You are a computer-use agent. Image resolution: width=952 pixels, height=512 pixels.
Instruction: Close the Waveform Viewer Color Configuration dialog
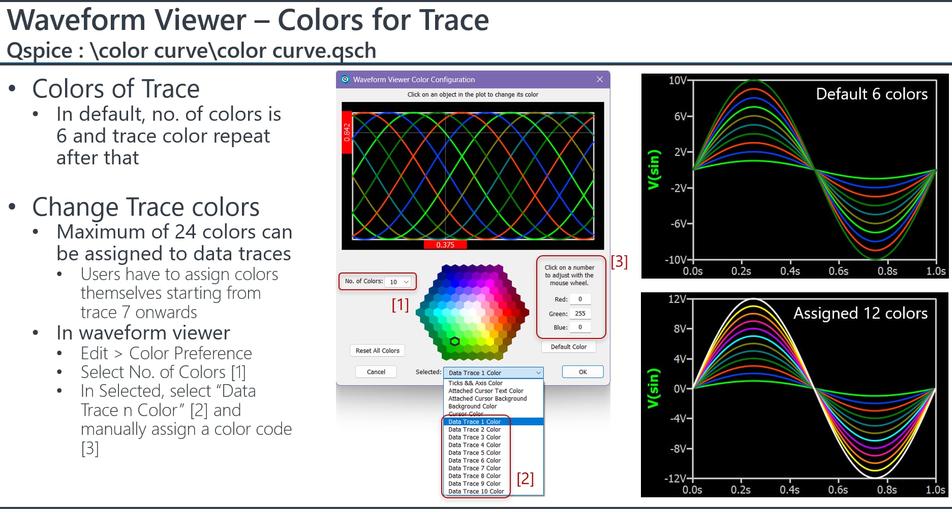600,80
